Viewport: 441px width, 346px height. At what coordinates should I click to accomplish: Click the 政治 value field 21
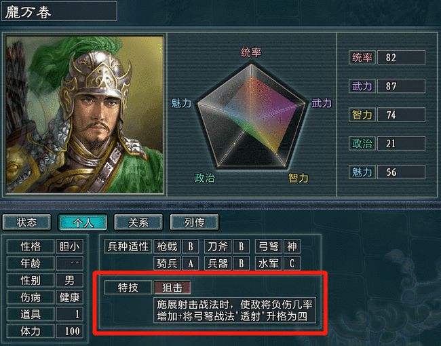point(401,143)
